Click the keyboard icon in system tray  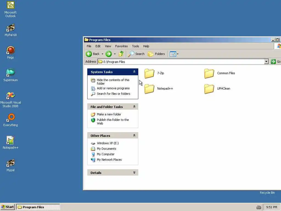tap(258, 207)
